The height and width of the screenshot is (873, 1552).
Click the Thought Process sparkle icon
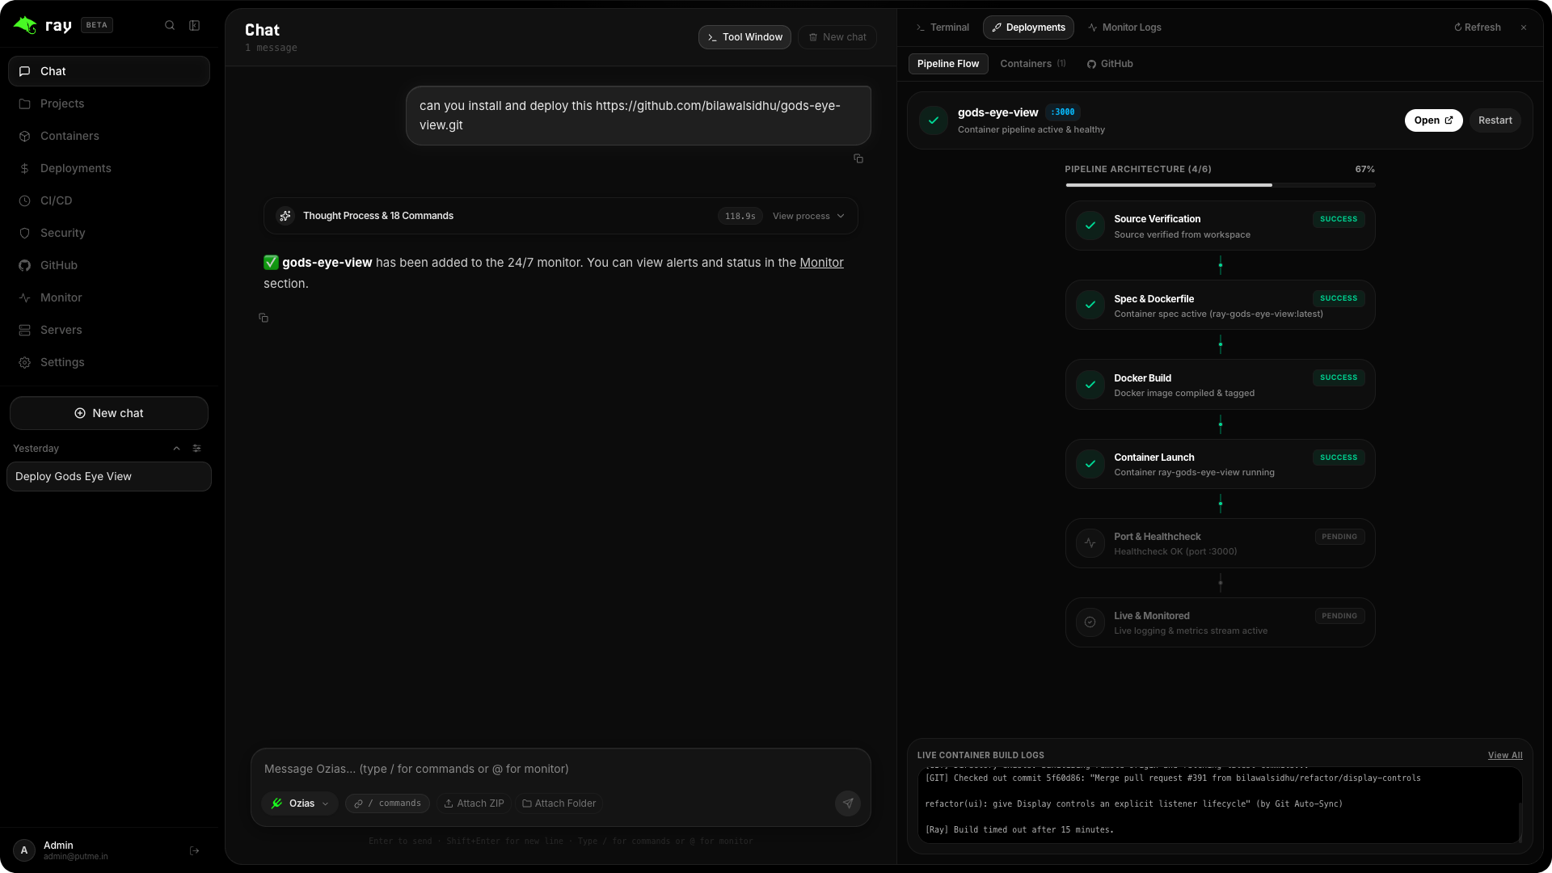285,216
